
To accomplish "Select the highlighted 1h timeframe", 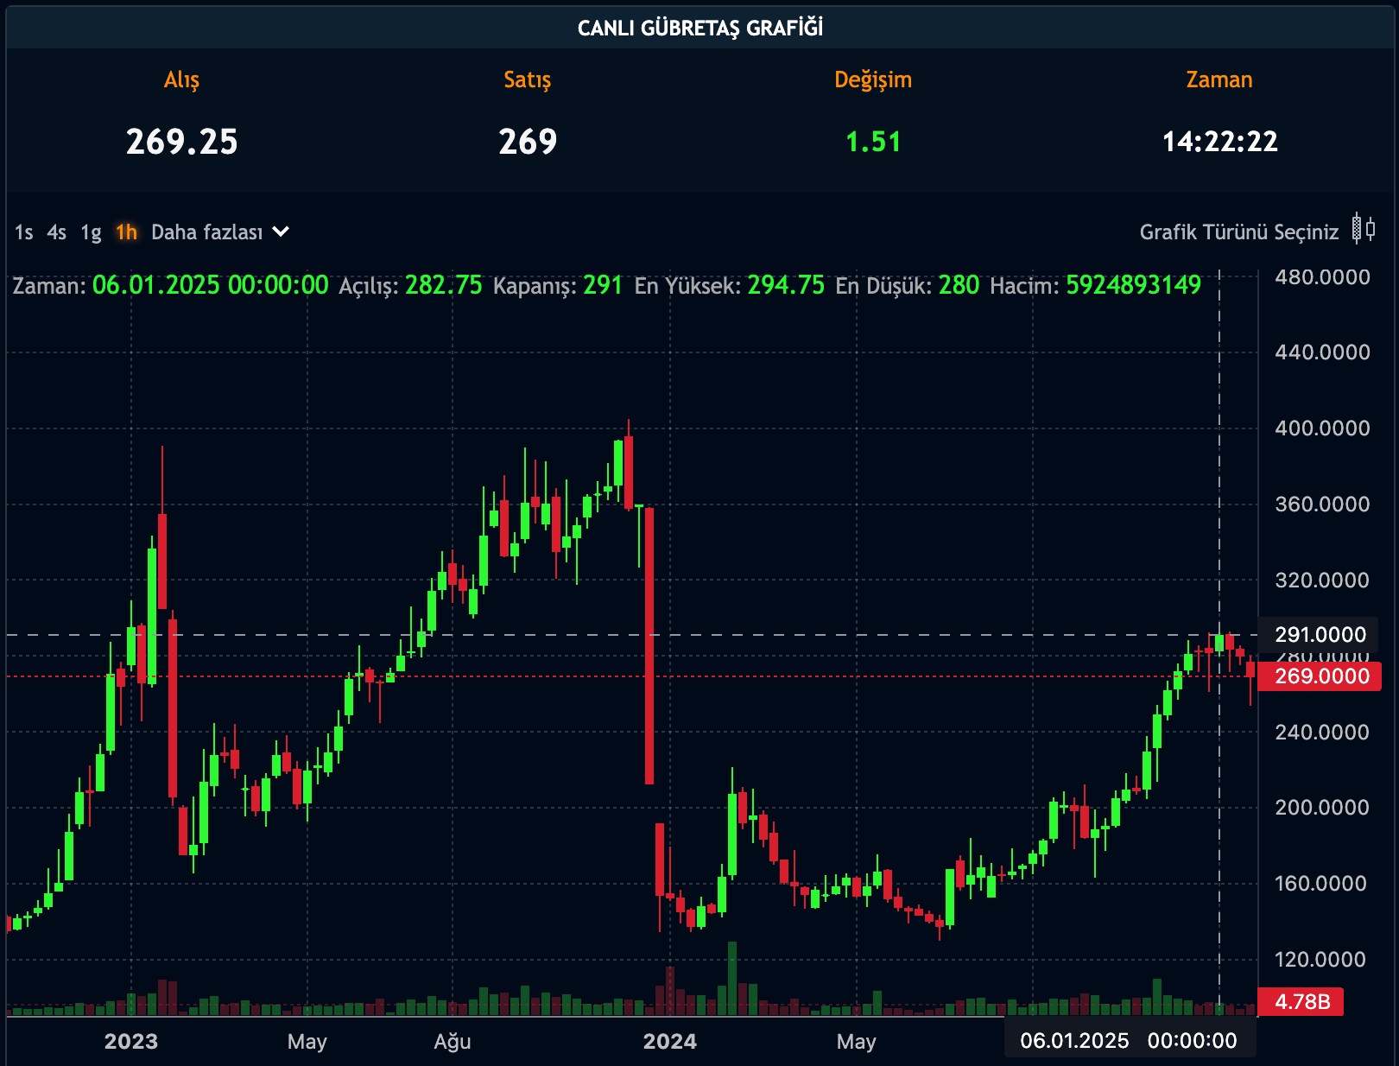I will (127, 232).
